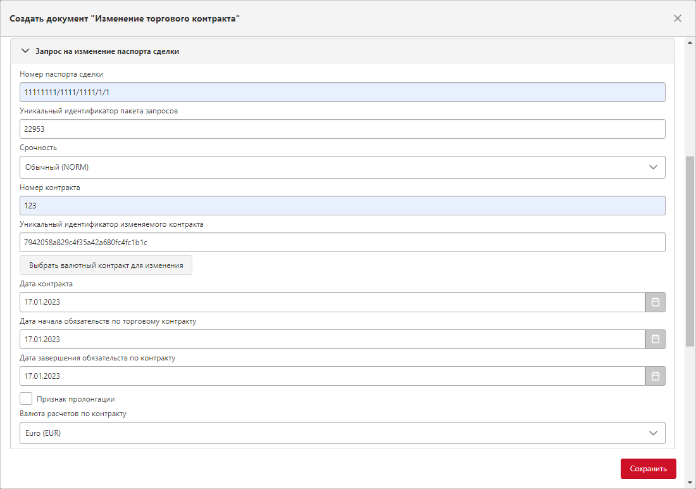Click the Валюта расчетов по контракту label
The width and height of the screenshot is (696, 489).
[73, 414]
